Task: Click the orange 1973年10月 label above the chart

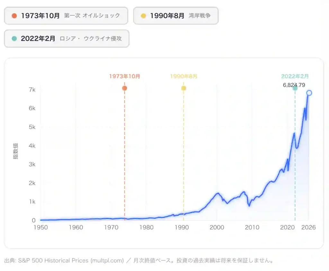Action: coord(125,77)
